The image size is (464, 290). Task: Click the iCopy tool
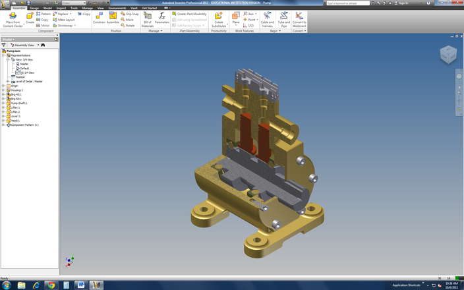click(84, 14)
